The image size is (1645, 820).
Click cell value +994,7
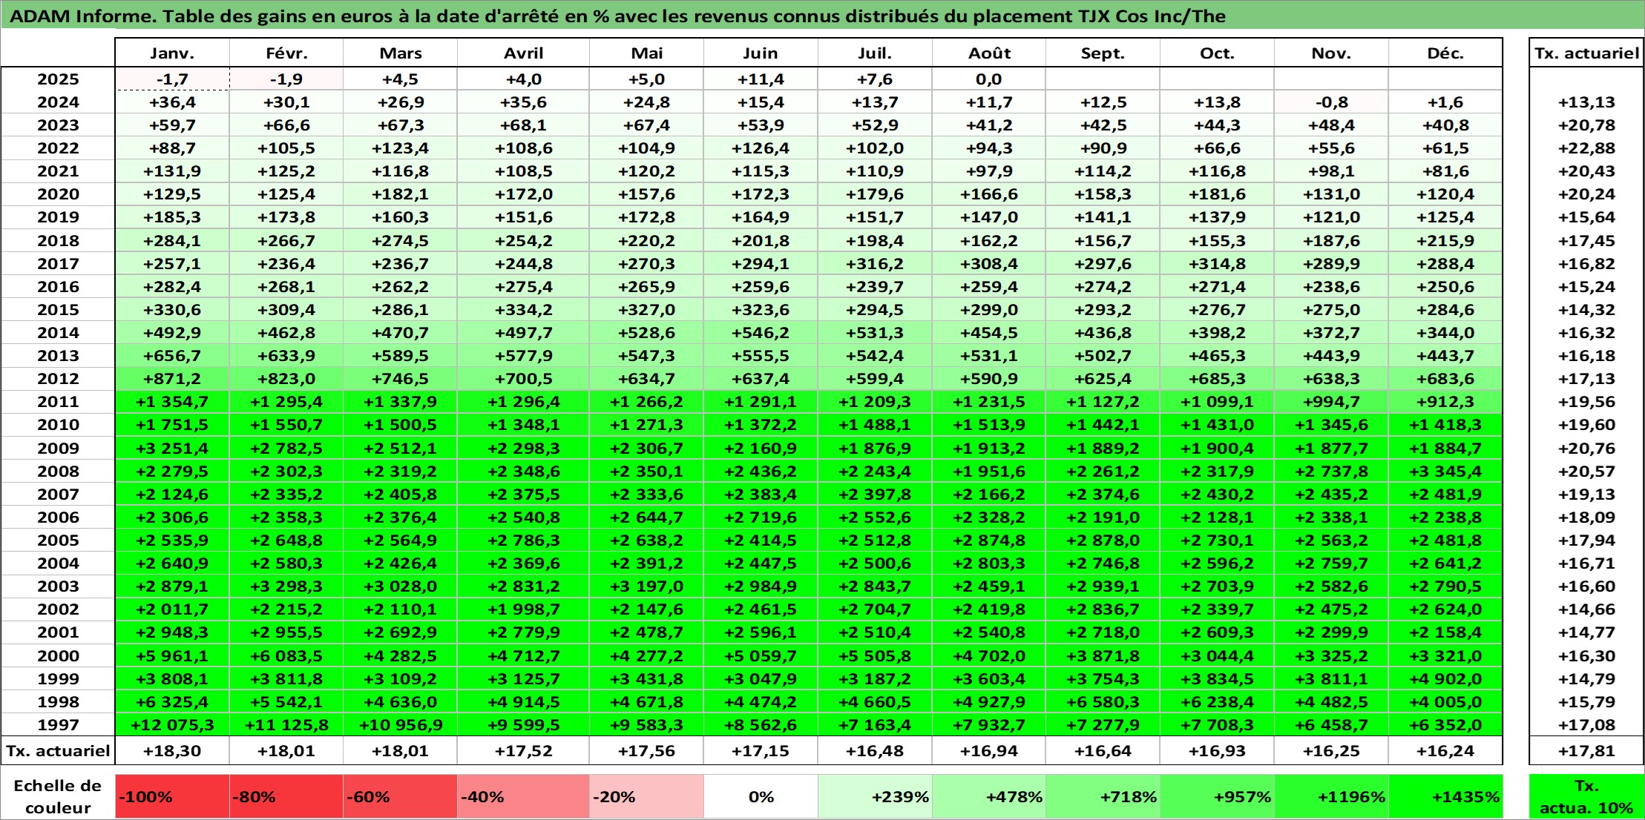click(x=1331, y=402)
